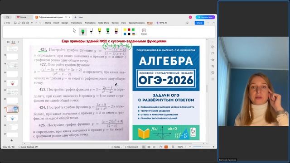The height and width of the screenshot is (163, 290).
Task: Open the Home ribbon tab
Action: pyautogui.click(x=48, y=23)
